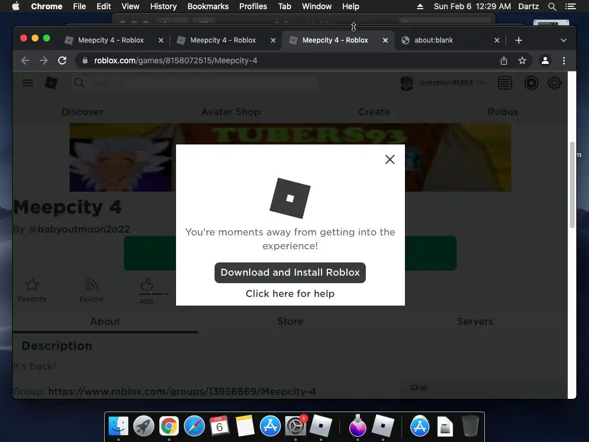Open the Chat bar
The image size is (589, 442).
tap(484, 388)
